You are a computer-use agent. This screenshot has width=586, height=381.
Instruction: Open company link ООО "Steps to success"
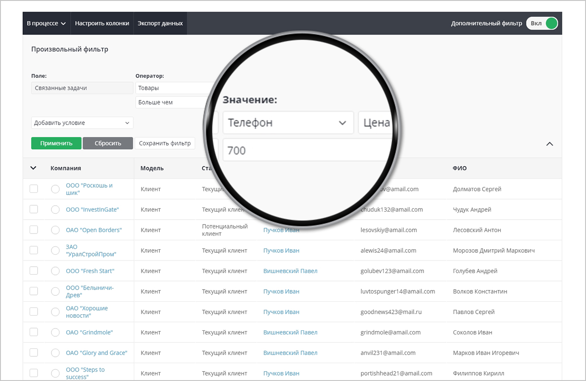[x=86, y=373]
